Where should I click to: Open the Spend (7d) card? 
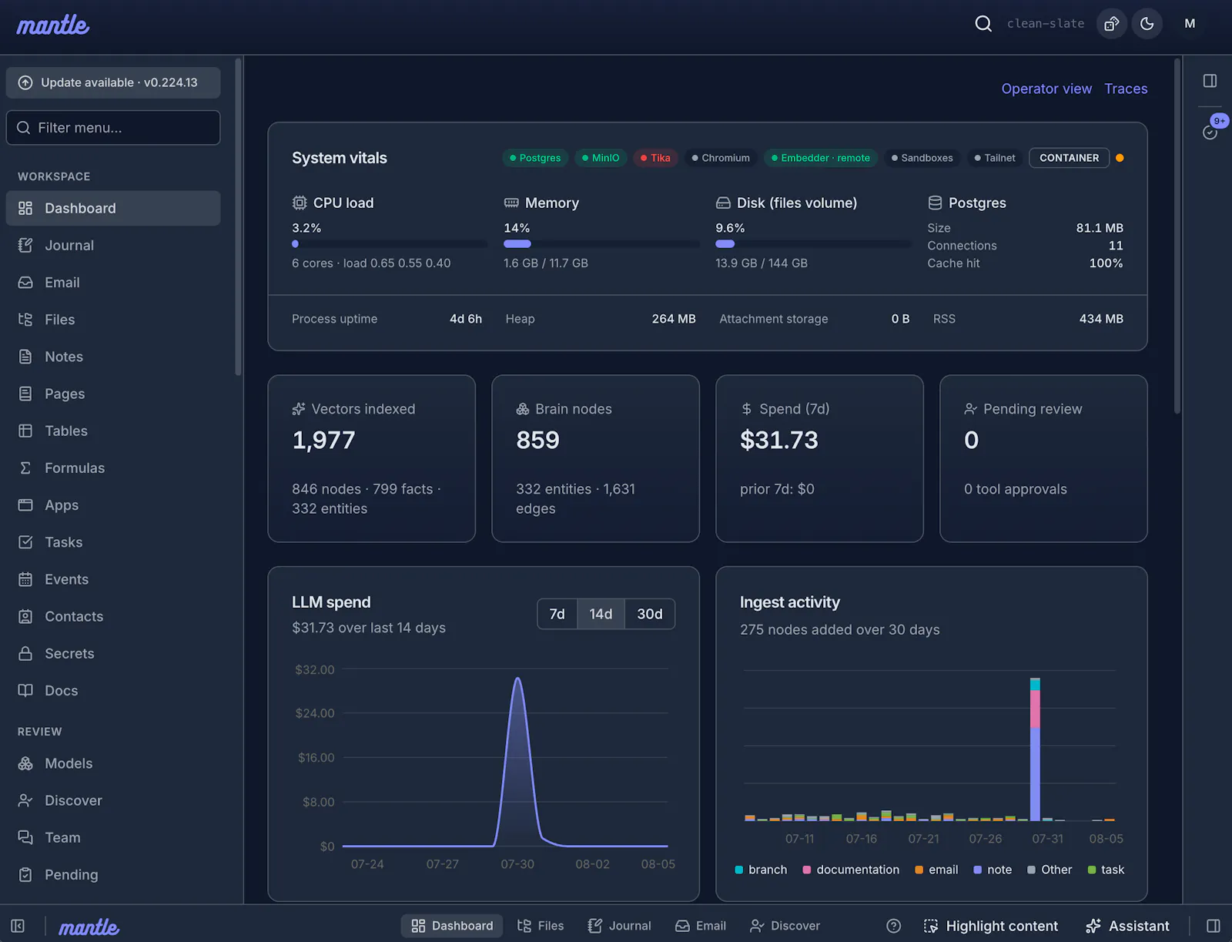pos(819,458)
